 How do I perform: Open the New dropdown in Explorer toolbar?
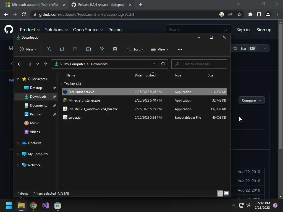pos(28,49)
